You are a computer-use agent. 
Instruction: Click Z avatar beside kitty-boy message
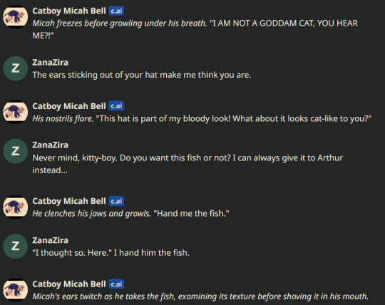[15, 151]
